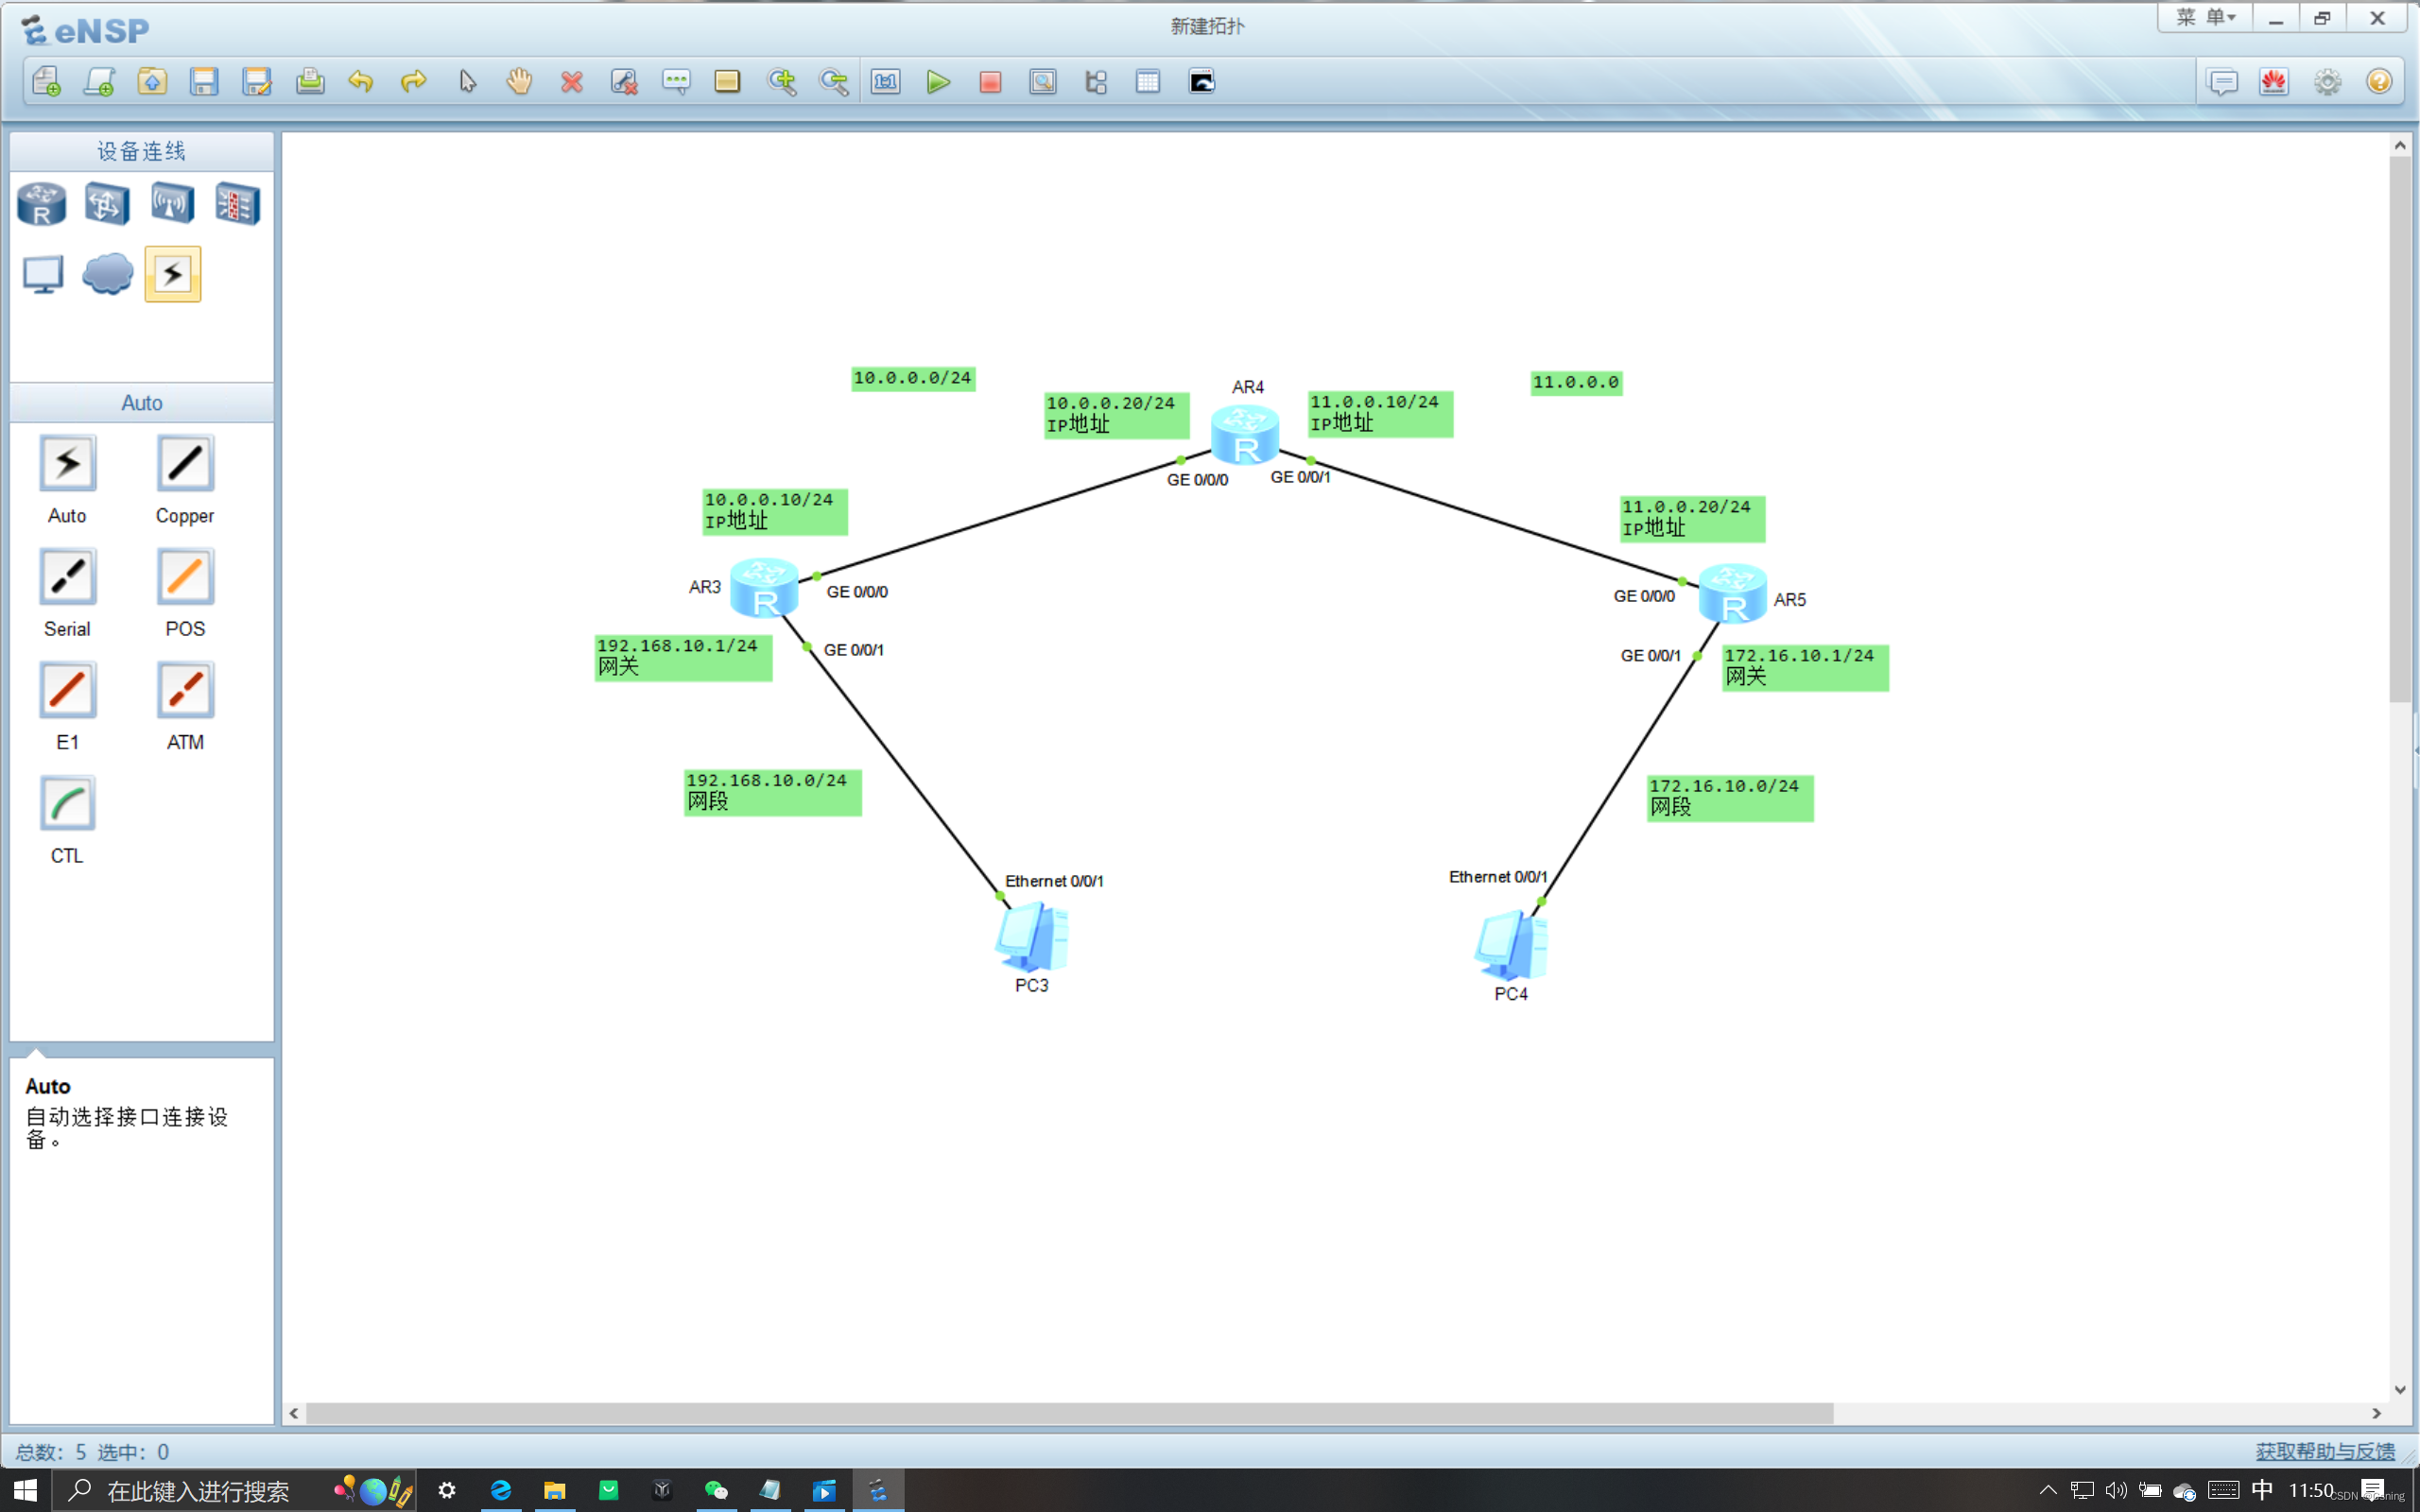Image resolution: width=2420 pixels, height=1512 pixels.
Task: Choose the Auto cable type
Action: [67, 463]
